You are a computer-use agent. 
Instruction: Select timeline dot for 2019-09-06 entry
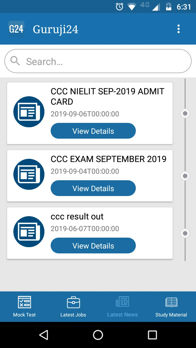coord(185,113)
